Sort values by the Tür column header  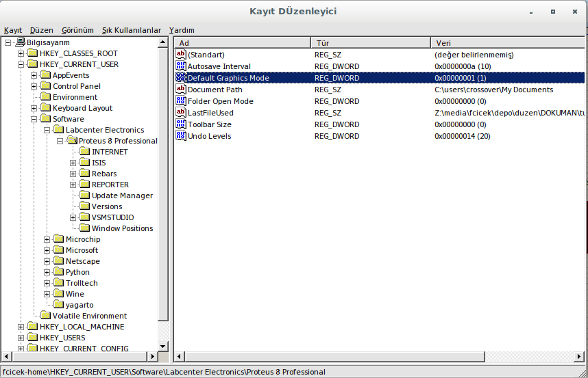pos(371,43)
